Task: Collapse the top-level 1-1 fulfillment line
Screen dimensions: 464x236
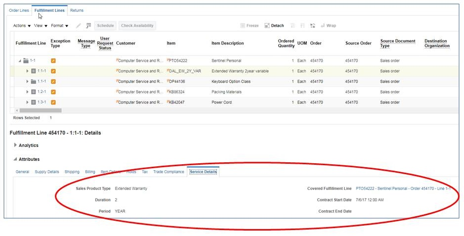Action: [20, 61]
